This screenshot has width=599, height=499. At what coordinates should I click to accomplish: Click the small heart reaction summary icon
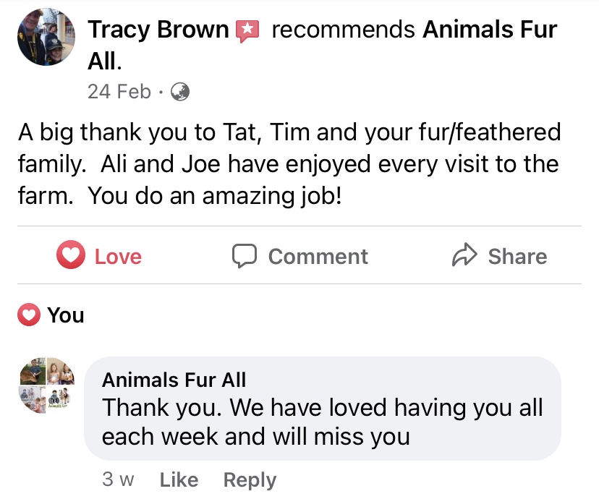(x=29, y=315)
